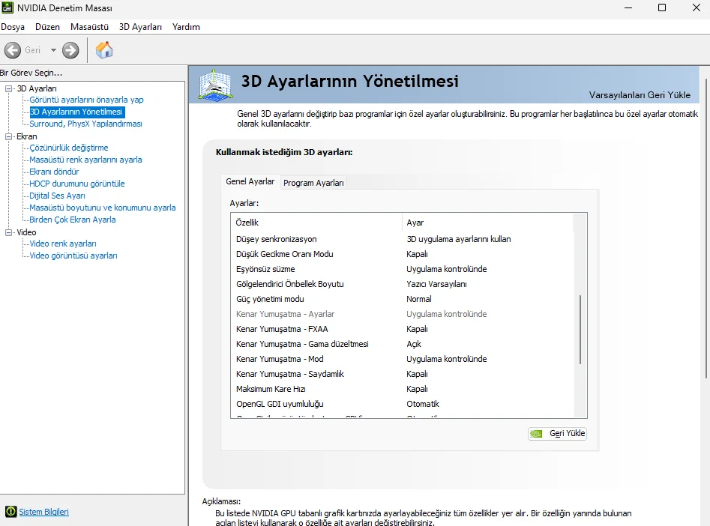Open Ekranı döndür page

pyautogui.click(x=54, y=172)
